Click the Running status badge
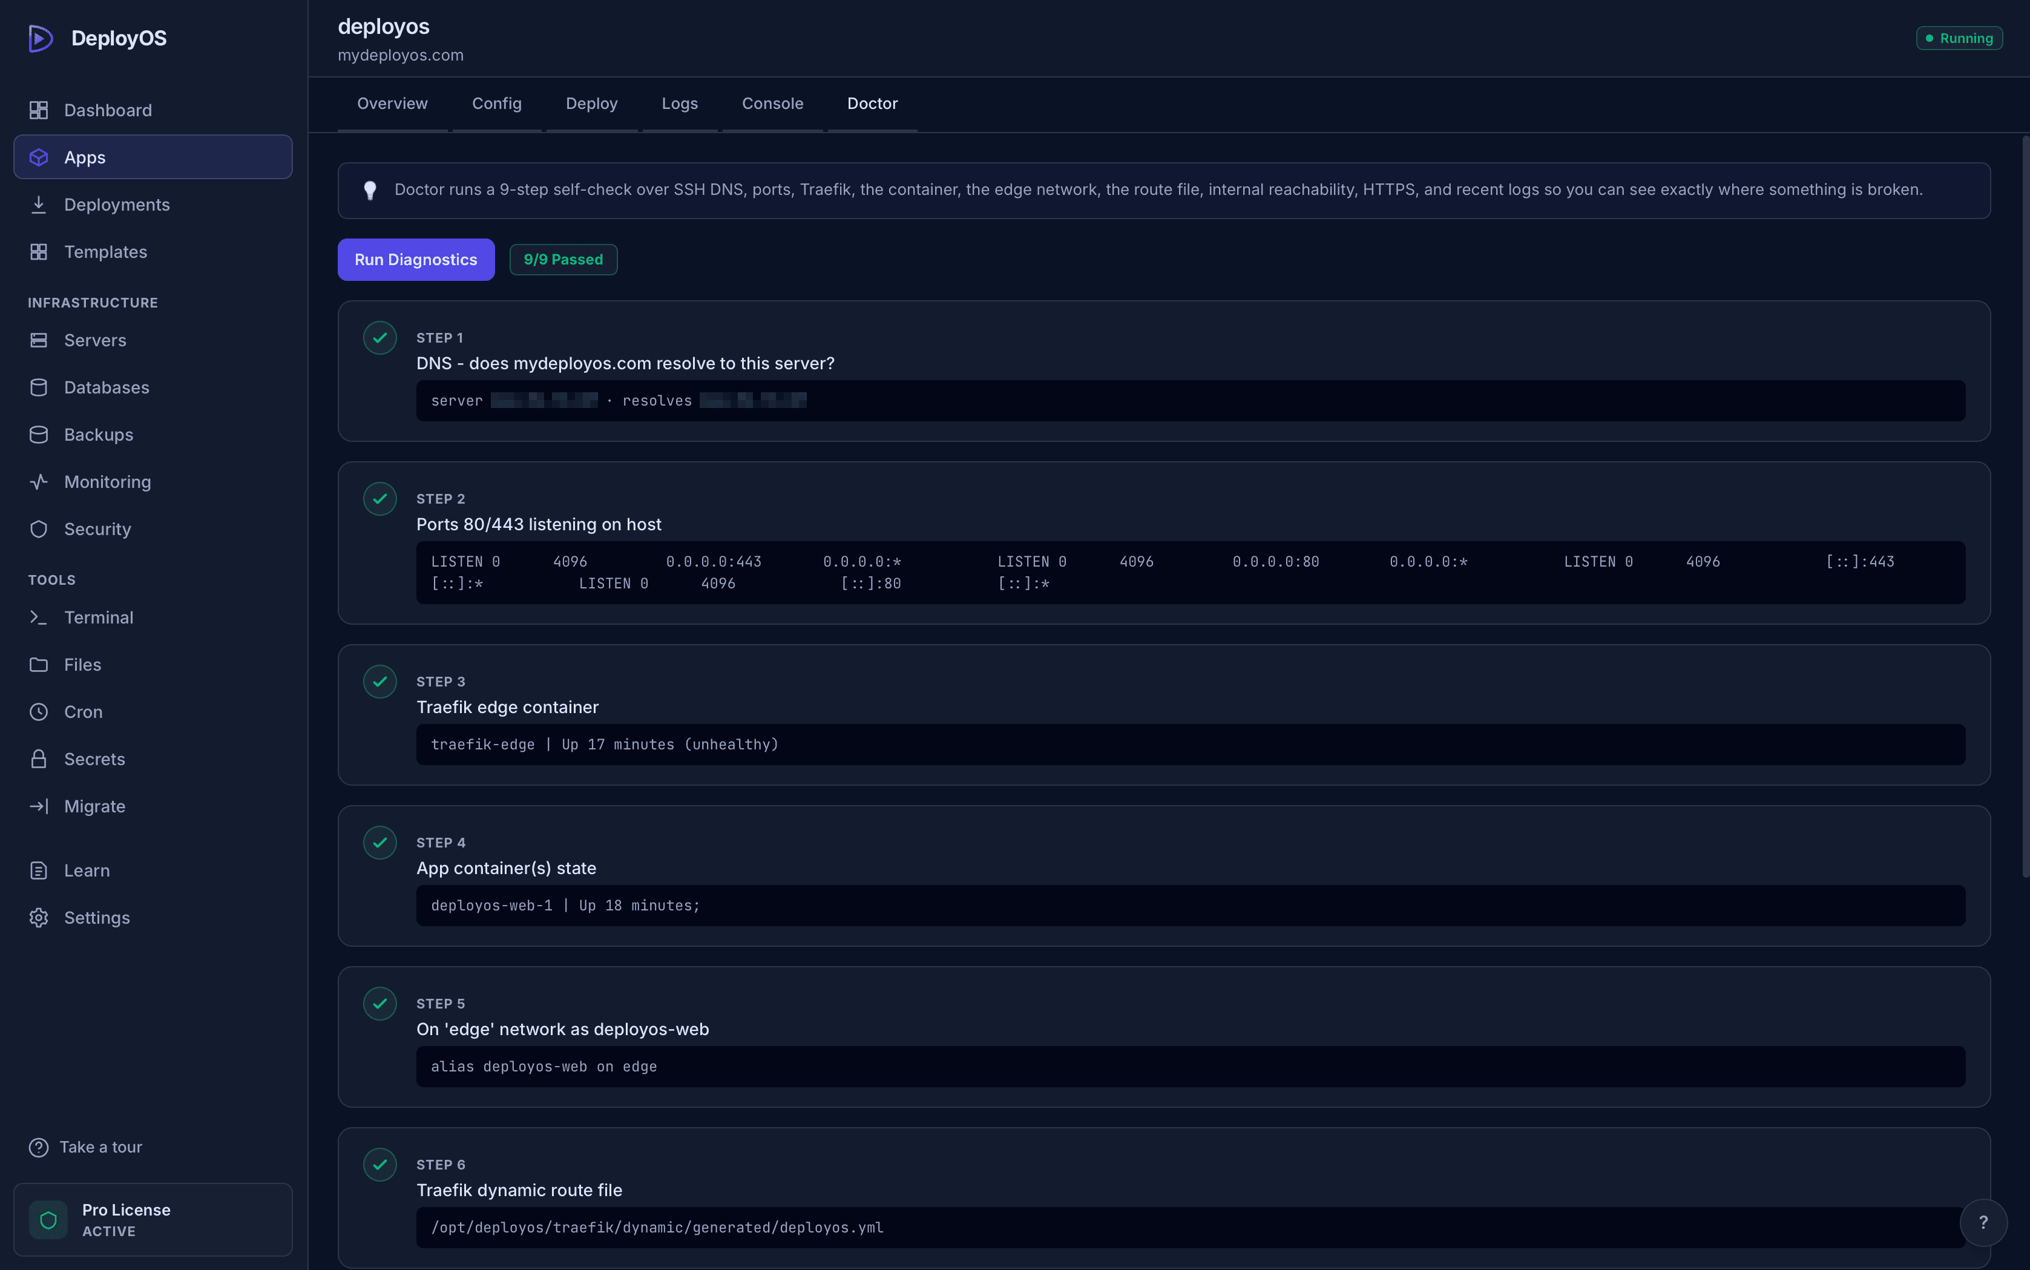Screen dimensions: 2030x1270 [x=1959, y=39]
